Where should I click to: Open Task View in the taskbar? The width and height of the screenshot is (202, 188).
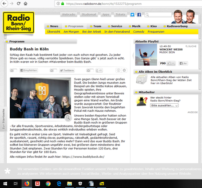coord(16,184)
